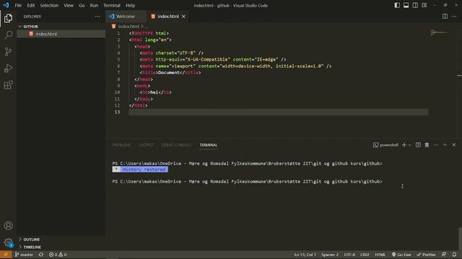Click the code minimap preview
The image size is (462, 259).
tap(440, 32)
